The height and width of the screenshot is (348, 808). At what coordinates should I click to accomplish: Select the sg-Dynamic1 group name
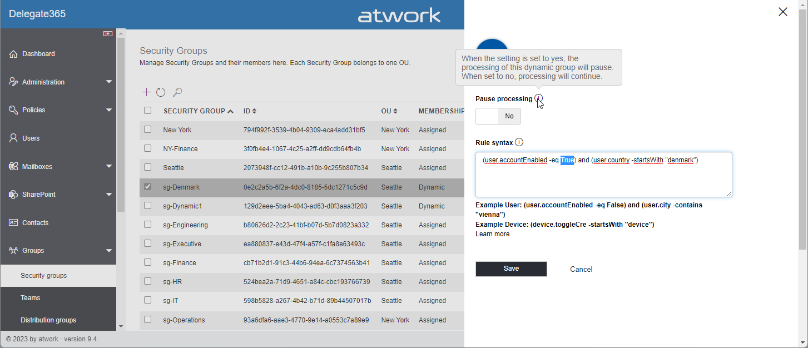pyautogui.click(x=182, y=206)
